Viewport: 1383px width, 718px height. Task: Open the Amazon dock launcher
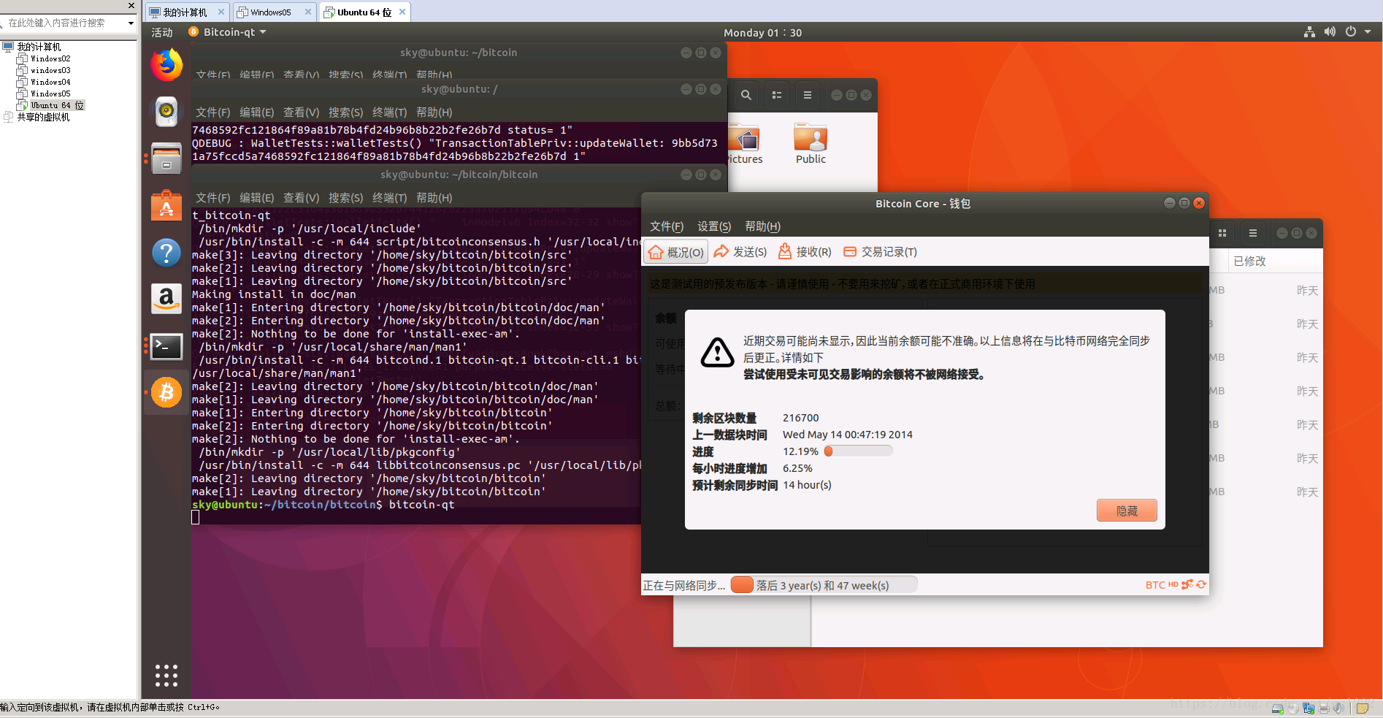(166, 299)
